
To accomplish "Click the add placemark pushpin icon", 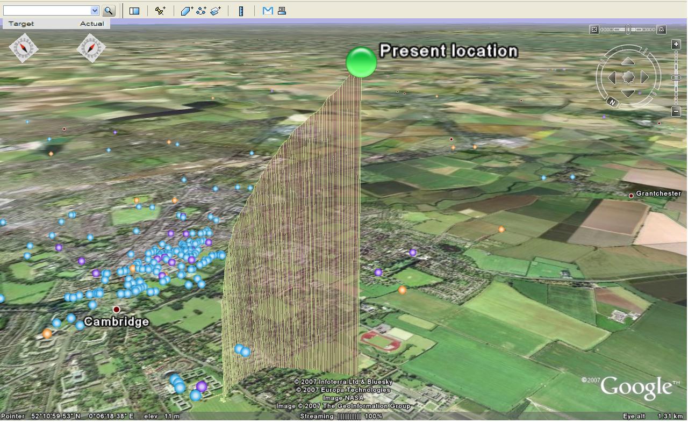I will click(160, 10).
